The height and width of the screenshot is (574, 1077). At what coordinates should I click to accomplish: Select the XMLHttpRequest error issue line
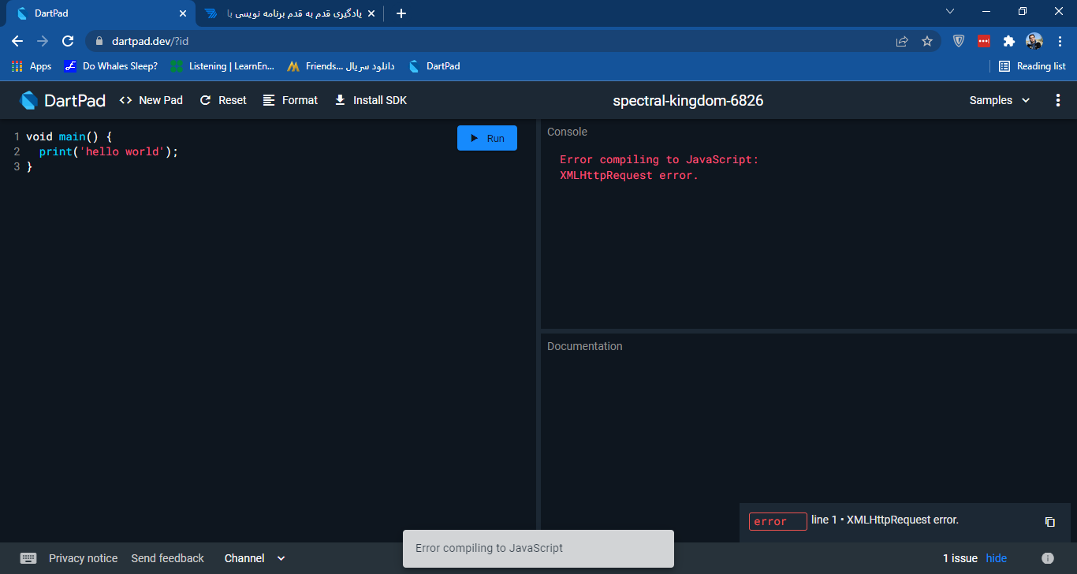(885, 520)
